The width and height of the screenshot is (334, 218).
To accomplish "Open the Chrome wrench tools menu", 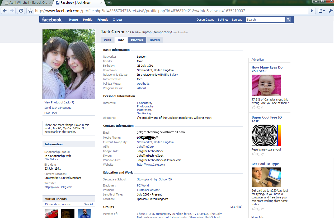I will pos(331,11).
